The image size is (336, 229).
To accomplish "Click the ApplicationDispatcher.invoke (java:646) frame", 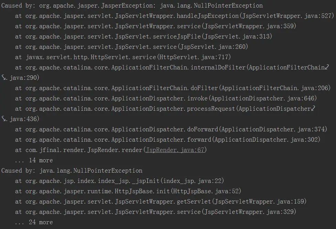I will click(166, 98).
